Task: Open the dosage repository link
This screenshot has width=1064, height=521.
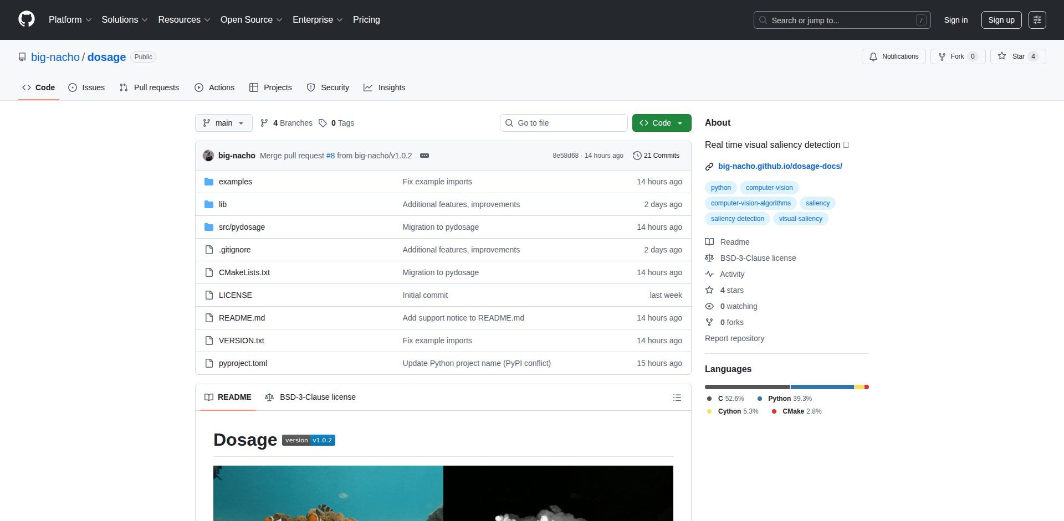Action: click(106, 57)
